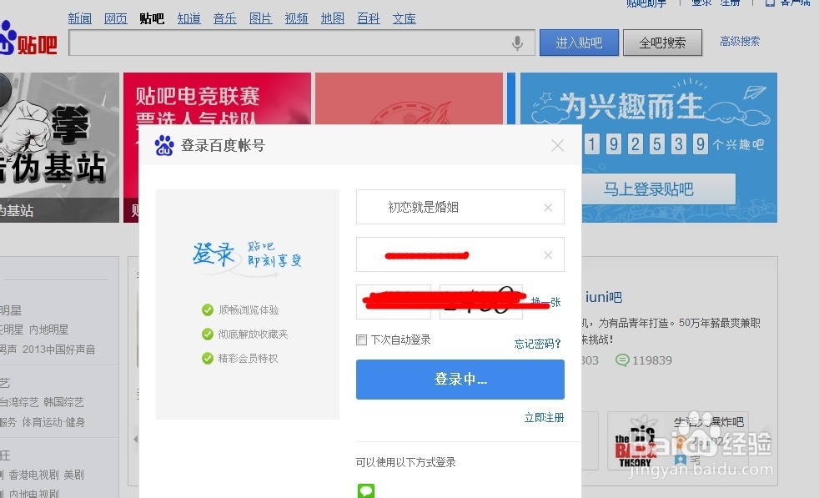Image resolution: width=819 pixels, height=498 pixels.
Task: Click the password input field
Action: point(460,254)
